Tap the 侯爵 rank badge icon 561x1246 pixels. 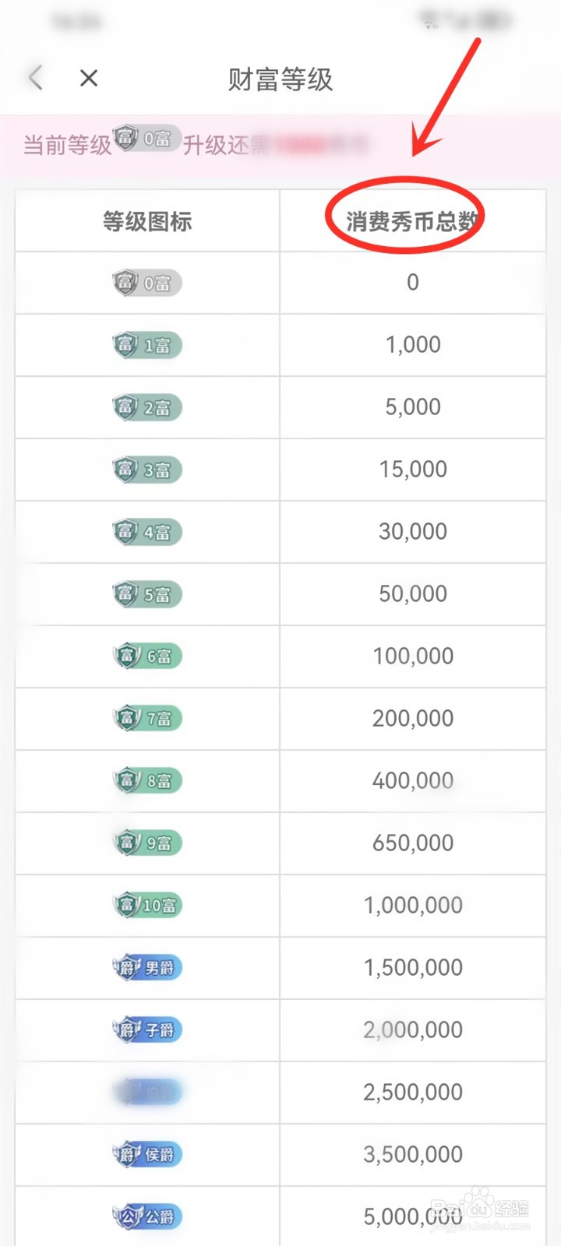tap(147, 1154)
